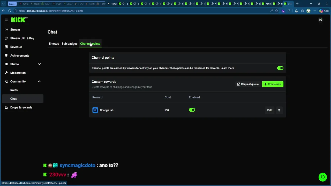The image size is (331, 186).
Task: Go to the Revenue section
Action: click(16, 47)
